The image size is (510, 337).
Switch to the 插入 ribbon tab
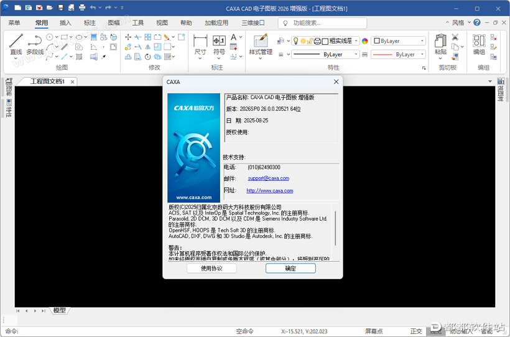tap(65, 23)
